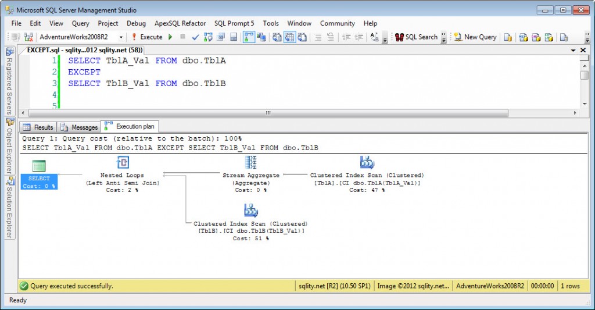Click the editor horizontal scroll left arrow

[x=23, y=113]
